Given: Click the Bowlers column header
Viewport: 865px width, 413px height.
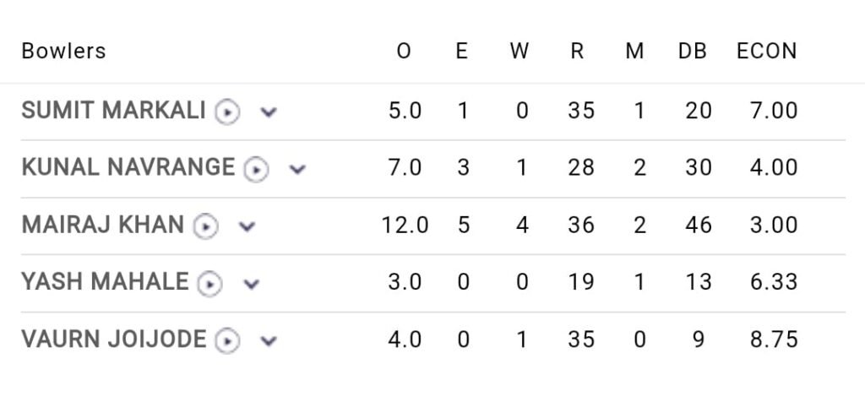Looking at the screenshot, I should point(63,52).
